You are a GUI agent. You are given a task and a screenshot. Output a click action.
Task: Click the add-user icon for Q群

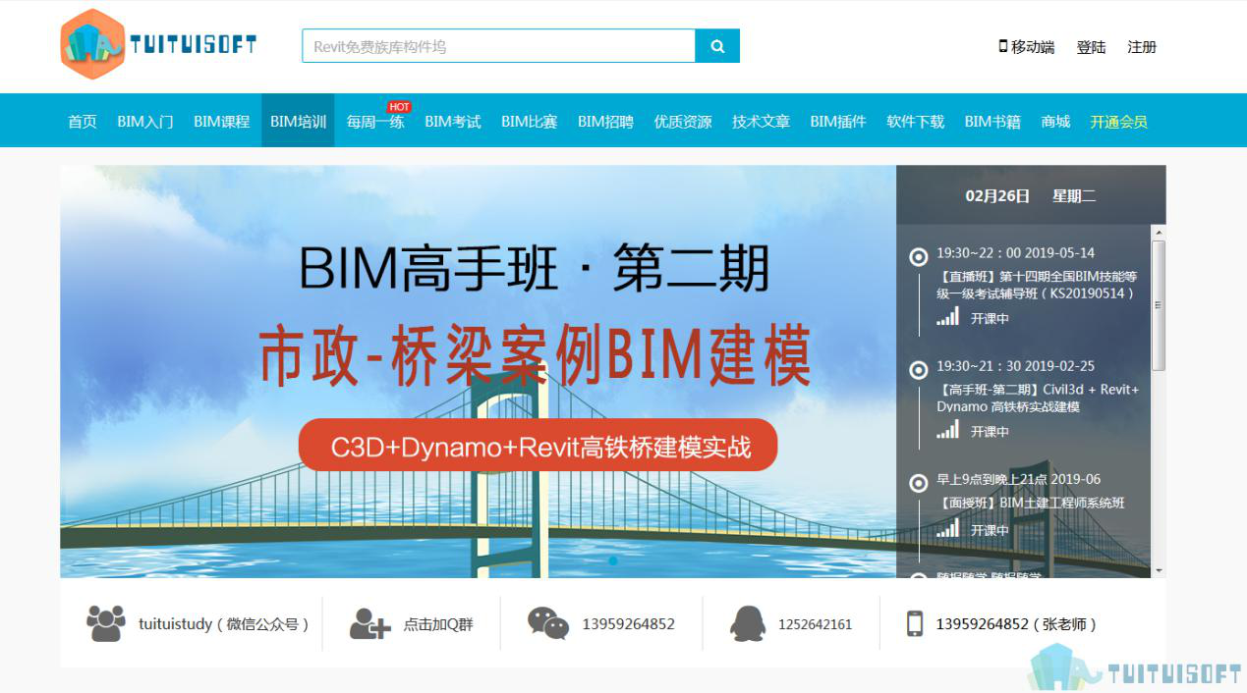tap(369, 623)
